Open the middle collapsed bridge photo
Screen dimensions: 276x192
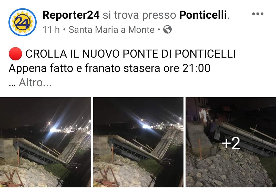tap(138, 142)
